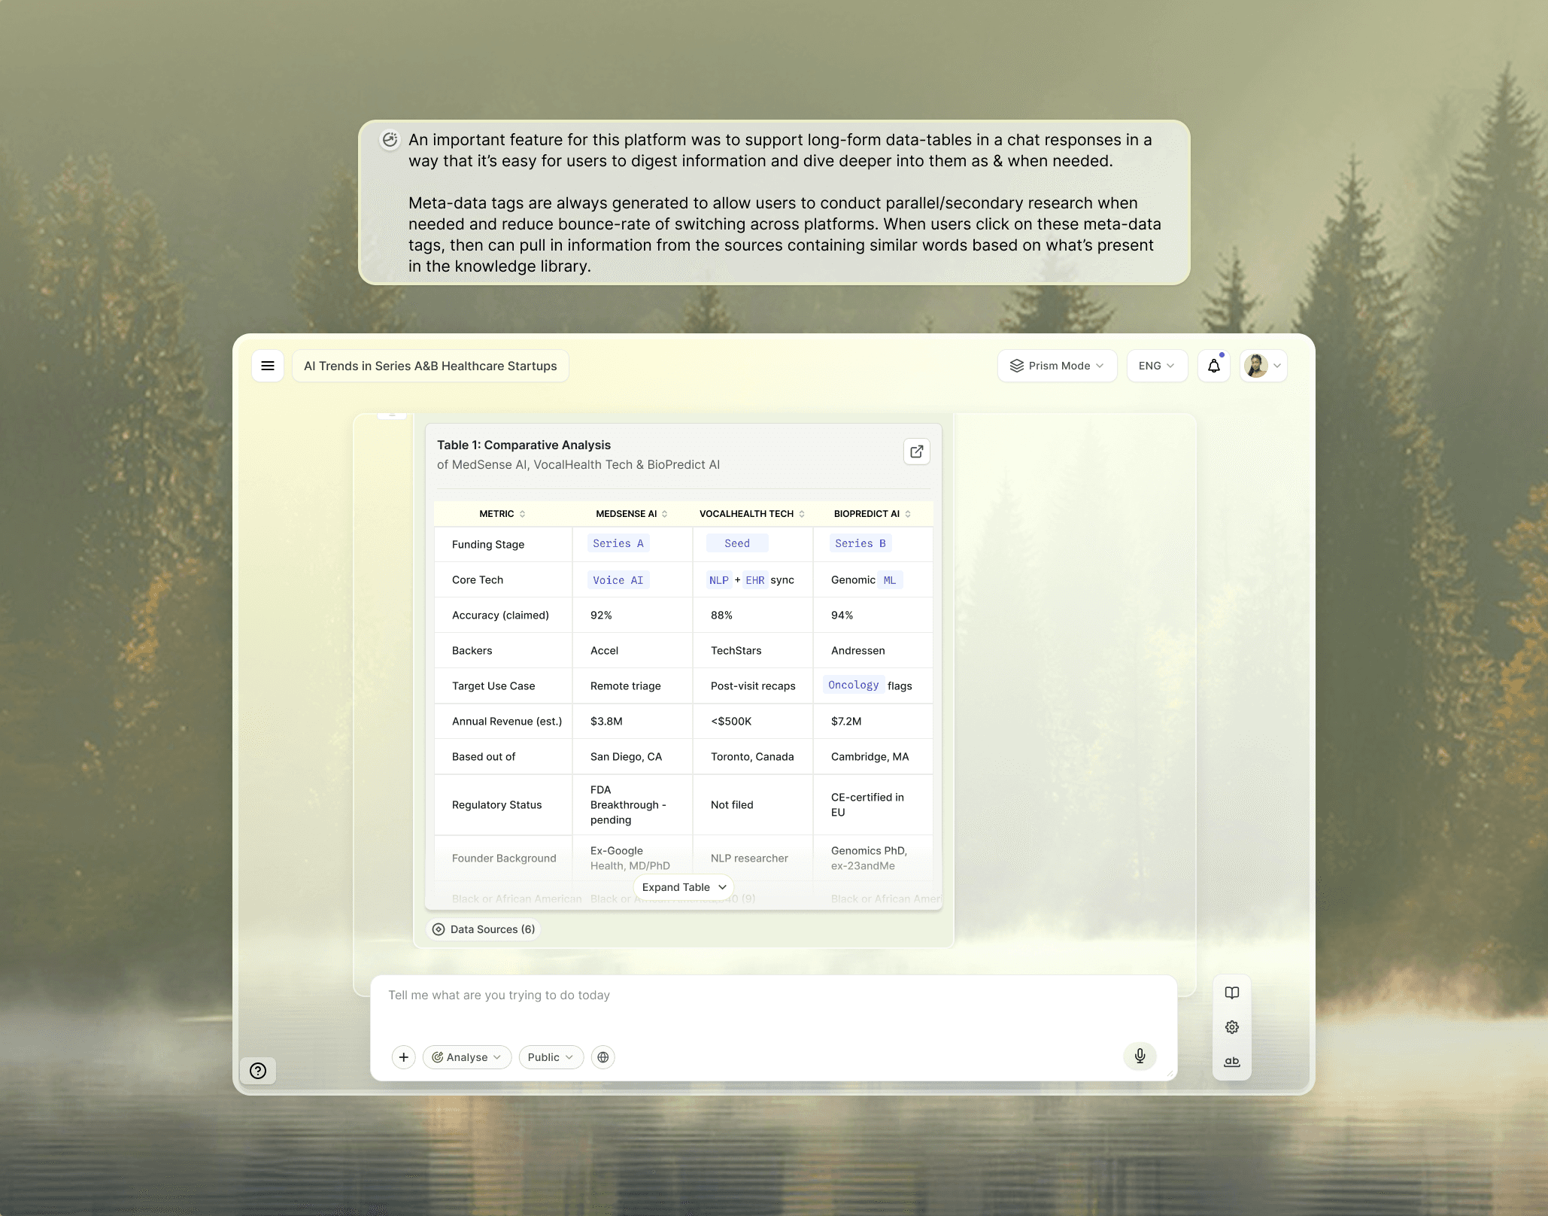Open the Prism Mode dropdown
Image resolution: width=1548 pixels, height=1216 pixels.
[1057, 366]
